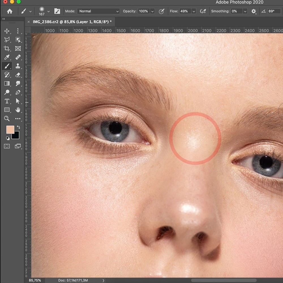Pick the Eyedropper tool
283x283 pixels.
(x=7, y=57)
